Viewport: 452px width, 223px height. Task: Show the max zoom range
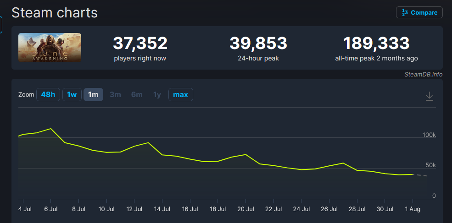[x=180, y=94]
